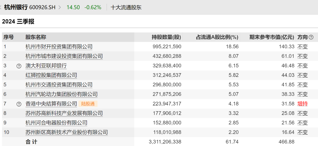The height and width of the screenshot is (146, 318).
Task: Click the 十大流通股东 title
Action: coord(126,7)
